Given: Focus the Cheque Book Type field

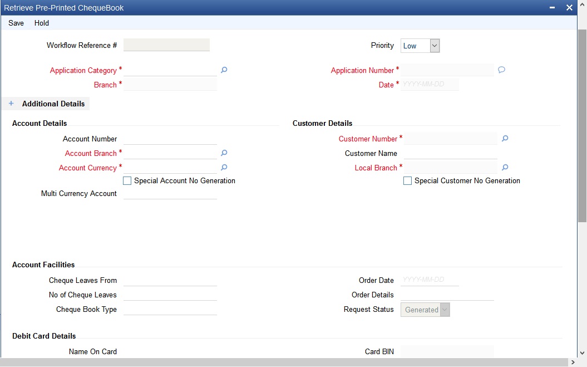Looking at the screenshot, I should 170,309.
